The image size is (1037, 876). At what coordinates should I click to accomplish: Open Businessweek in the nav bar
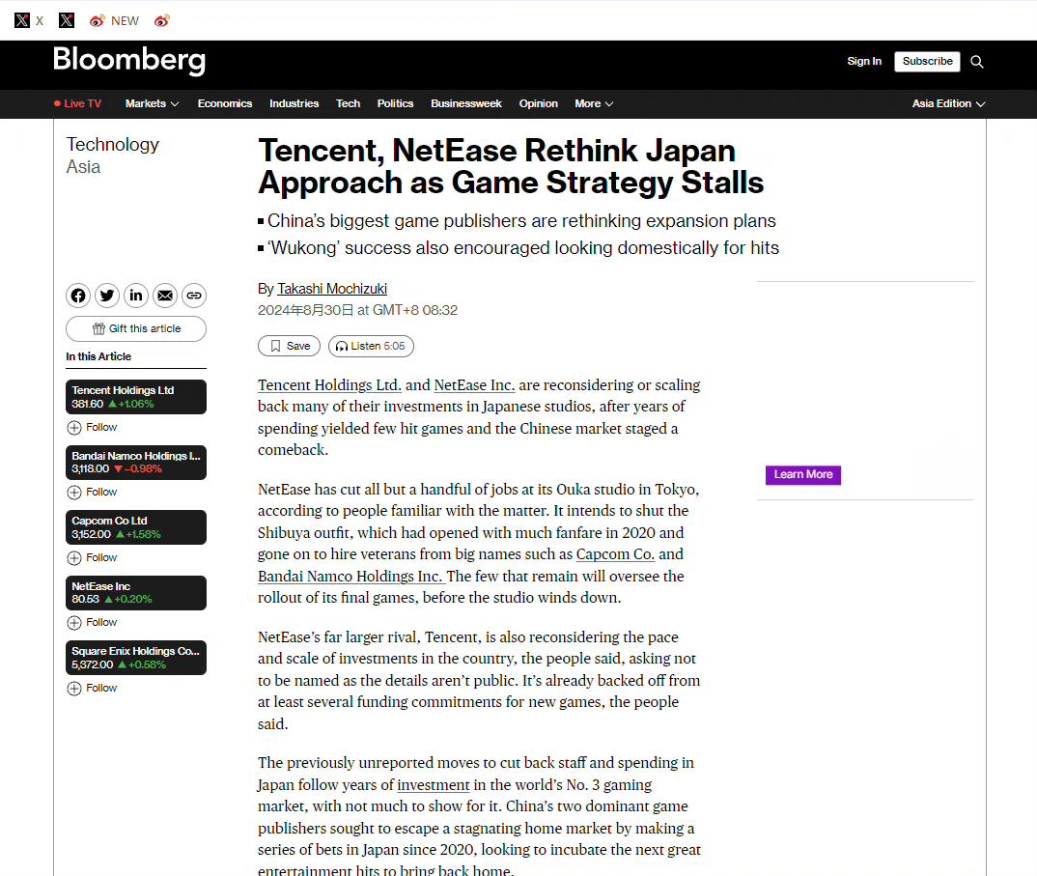pos(466,104)
